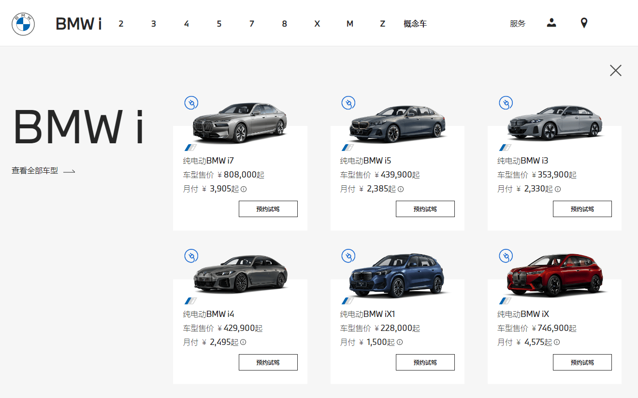
Task: Click 预约试驾 button for BMW iX1
Action: tap(425, 362)
